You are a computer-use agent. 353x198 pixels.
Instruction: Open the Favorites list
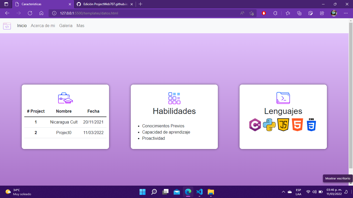(x=288, y=13)
